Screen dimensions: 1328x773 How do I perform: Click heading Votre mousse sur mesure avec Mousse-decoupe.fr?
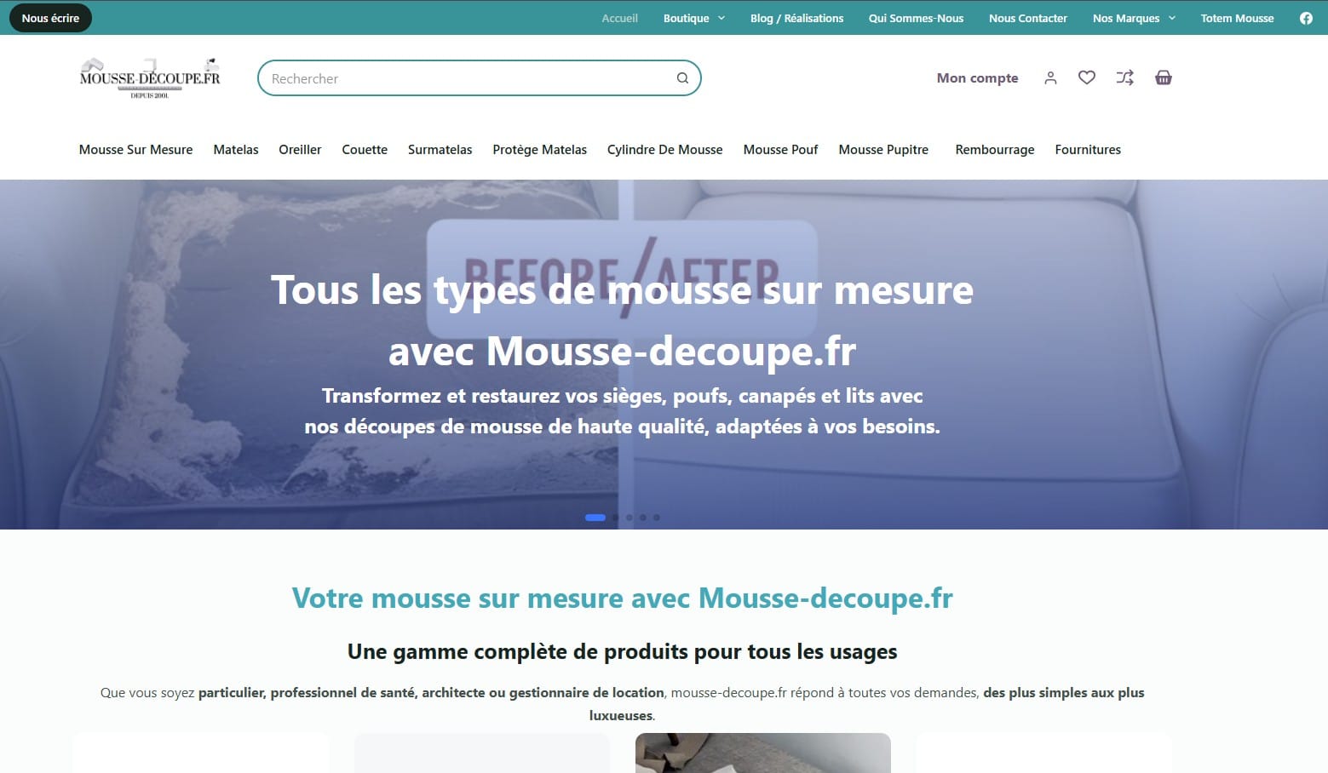[622, 598]
